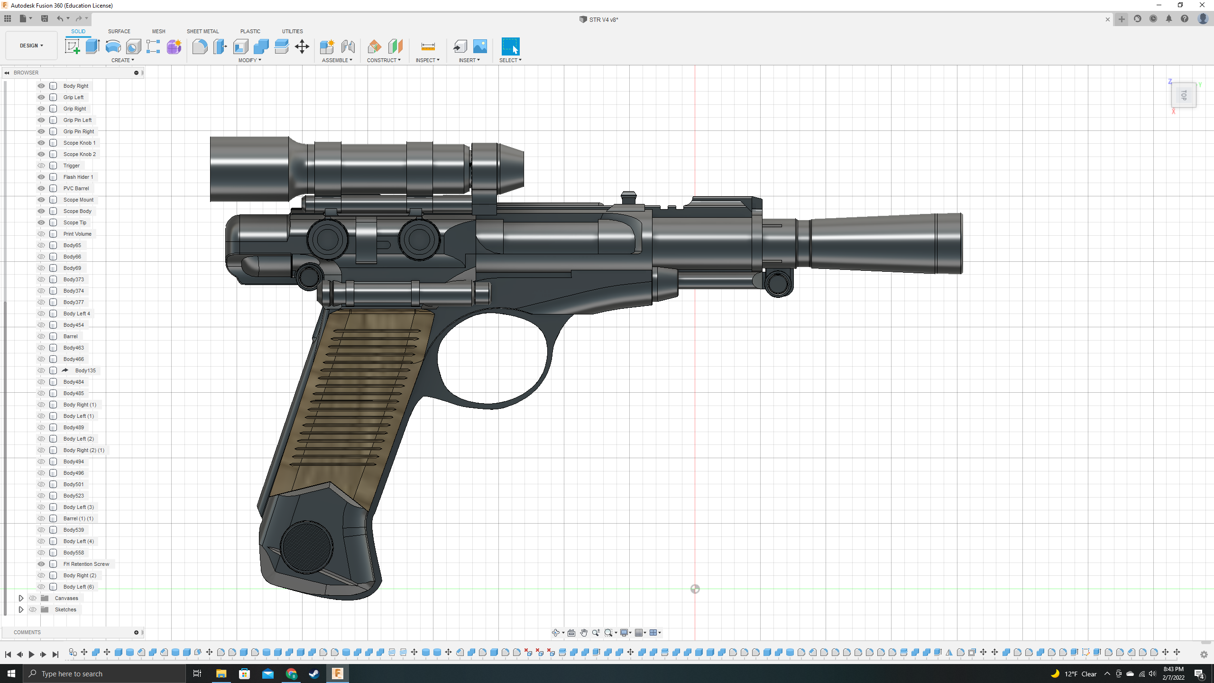Activate the Select tool
Image resolution: width=1214 pixels, height=683 pixels.
click(x=510, y=46)
